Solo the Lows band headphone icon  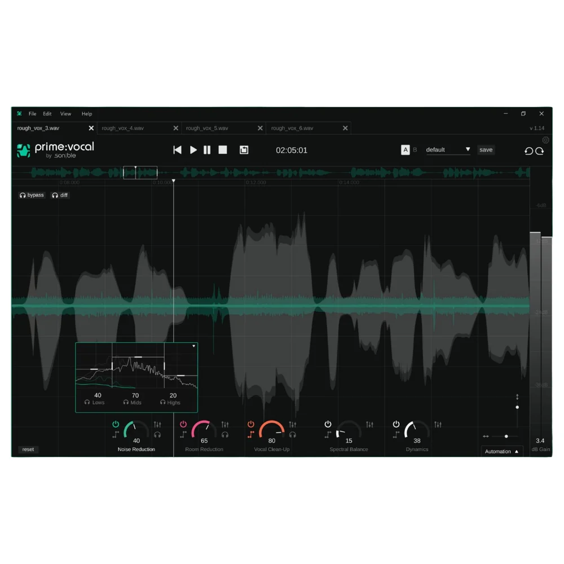(x=87, y=403)
